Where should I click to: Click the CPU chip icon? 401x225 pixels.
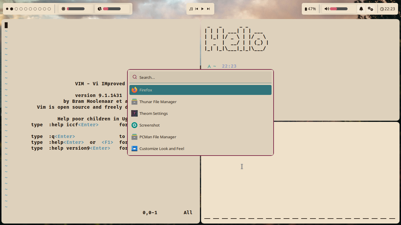pos(63,9)
